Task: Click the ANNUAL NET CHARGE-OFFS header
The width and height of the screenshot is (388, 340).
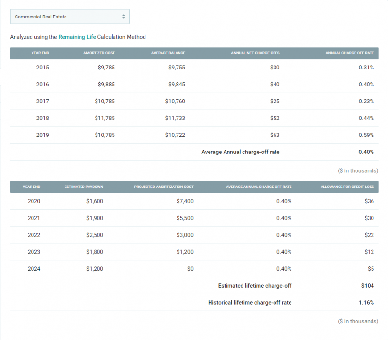Action: pos(256,53)
